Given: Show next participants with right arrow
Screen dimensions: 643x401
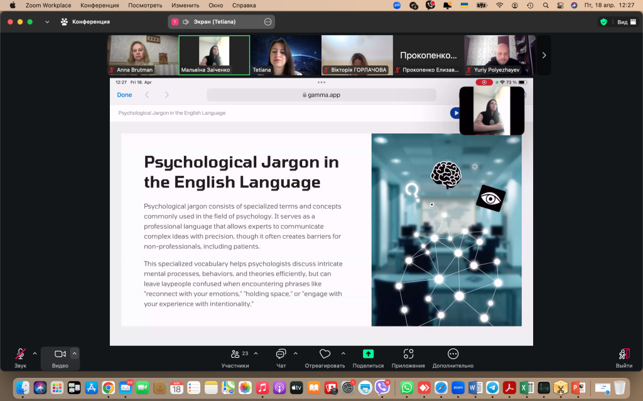Looking at the screenshot, I should coord(544,55).
